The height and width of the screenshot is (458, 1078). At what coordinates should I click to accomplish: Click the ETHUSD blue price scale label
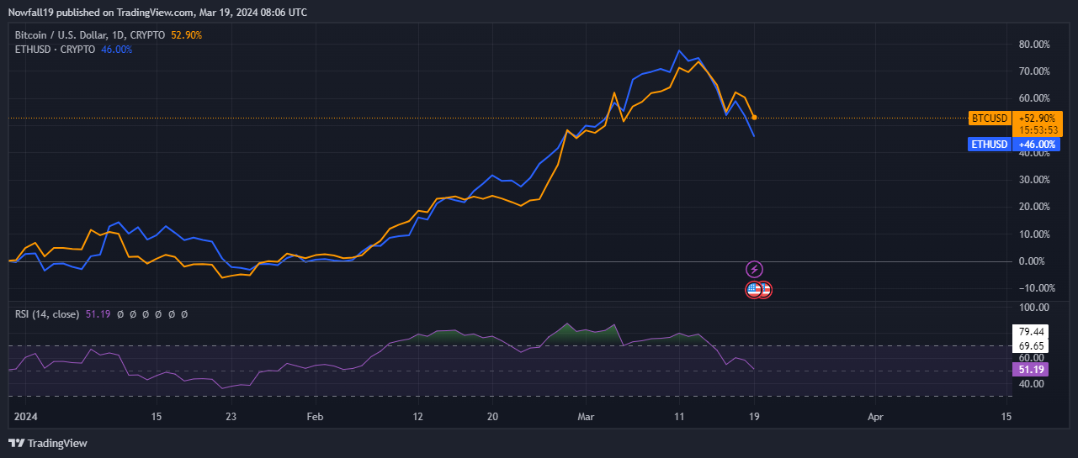(x=990, y=145)
